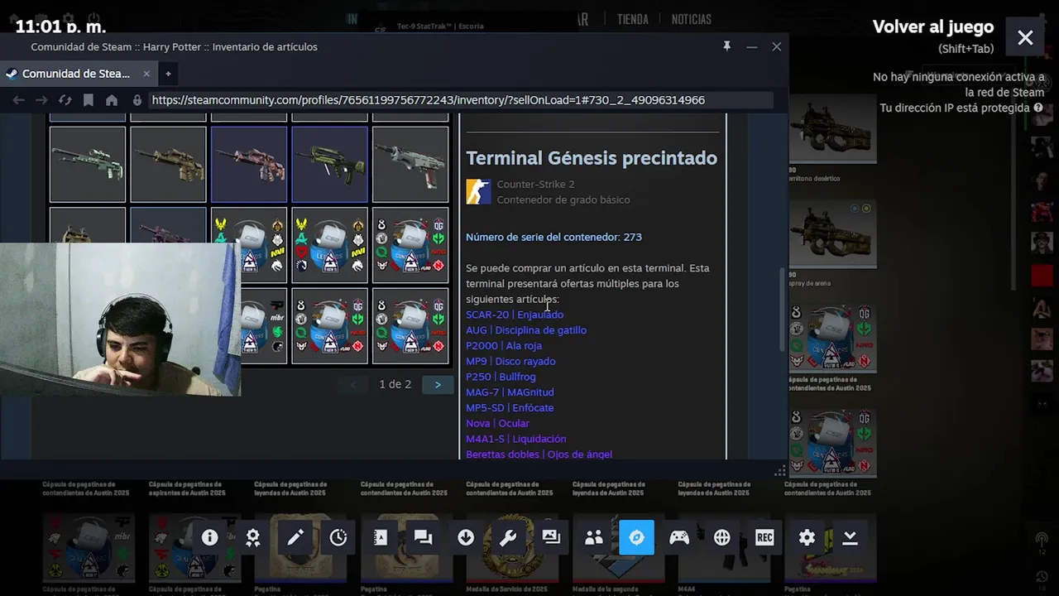Open SCAR-20 | Enjaulado link
1059x596 pixels.
point(515,315)
